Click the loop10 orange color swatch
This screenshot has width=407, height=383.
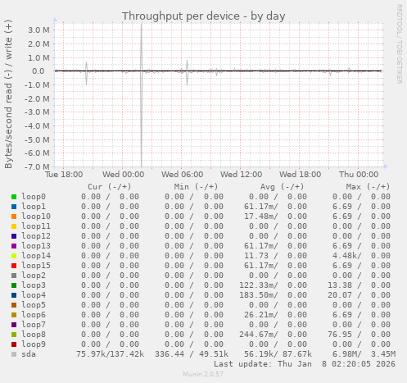coord(14,217)
